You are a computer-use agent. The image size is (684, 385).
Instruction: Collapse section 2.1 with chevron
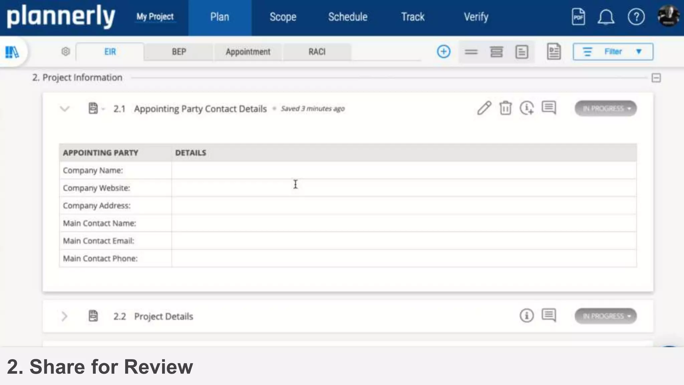[x=64, y=109]
